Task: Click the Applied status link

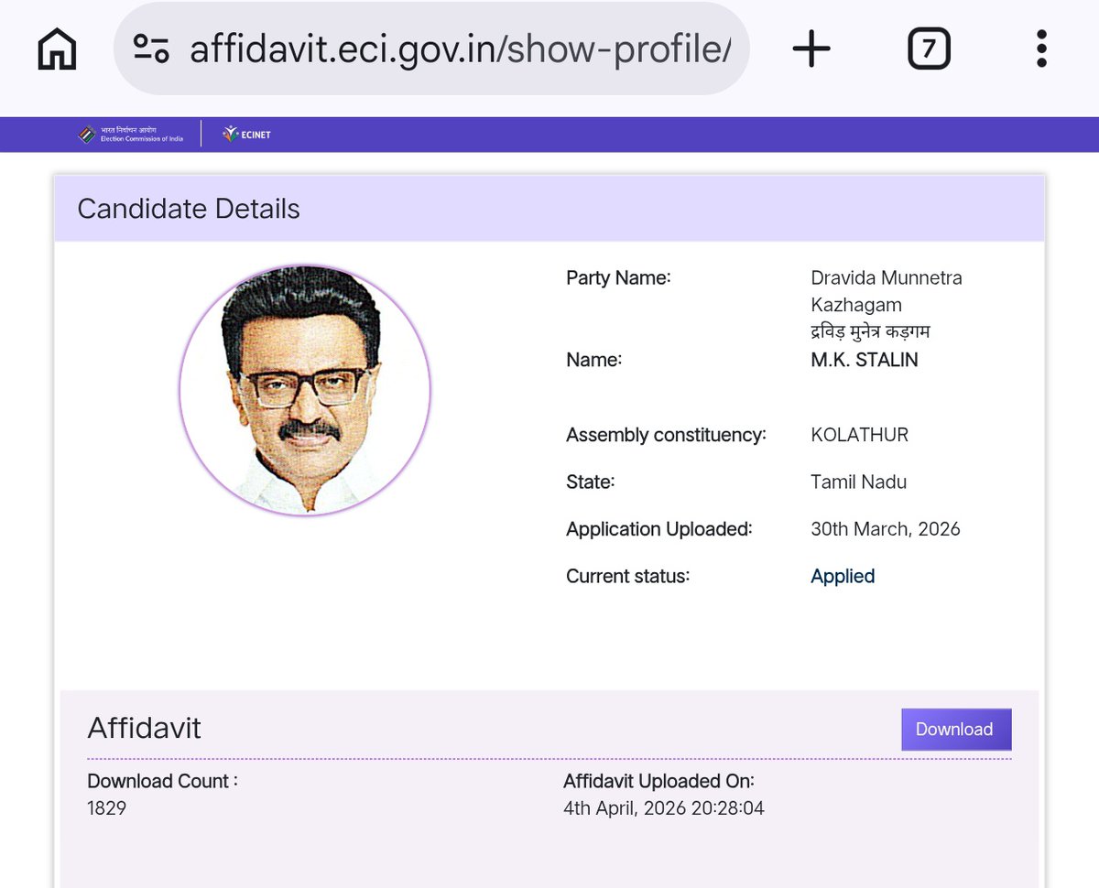Action: click(x=843, y=576)
